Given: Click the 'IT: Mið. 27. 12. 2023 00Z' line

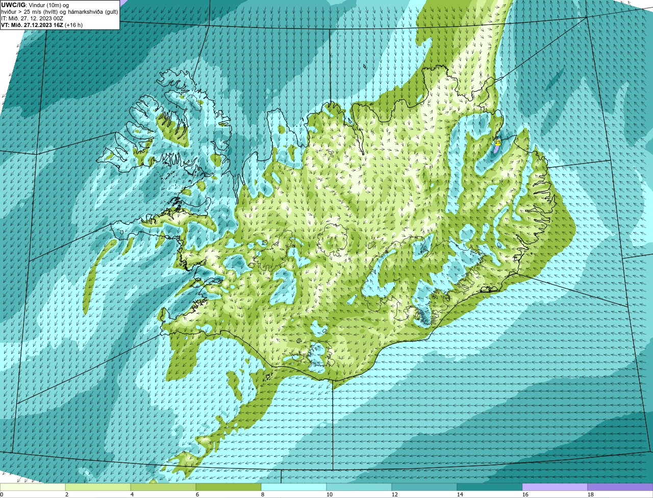Looking at the screenshot, I should (32, 18).
